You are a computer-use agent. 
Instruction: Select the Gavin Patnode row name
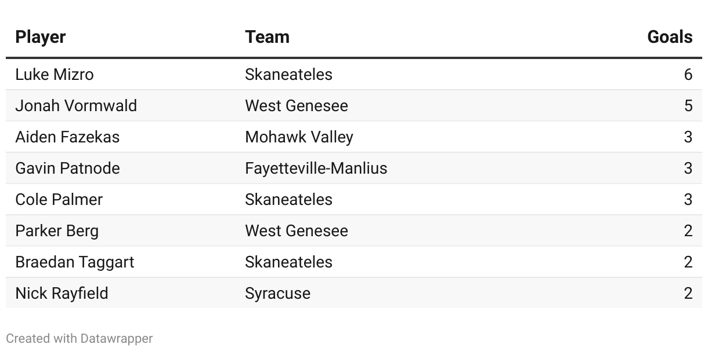pyautogui.click(x=67, y=168)
